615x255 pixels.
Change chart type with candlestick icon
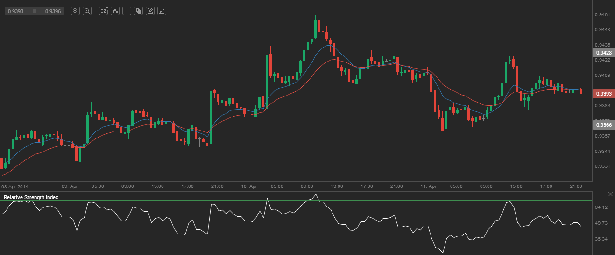tap(115, 11)
